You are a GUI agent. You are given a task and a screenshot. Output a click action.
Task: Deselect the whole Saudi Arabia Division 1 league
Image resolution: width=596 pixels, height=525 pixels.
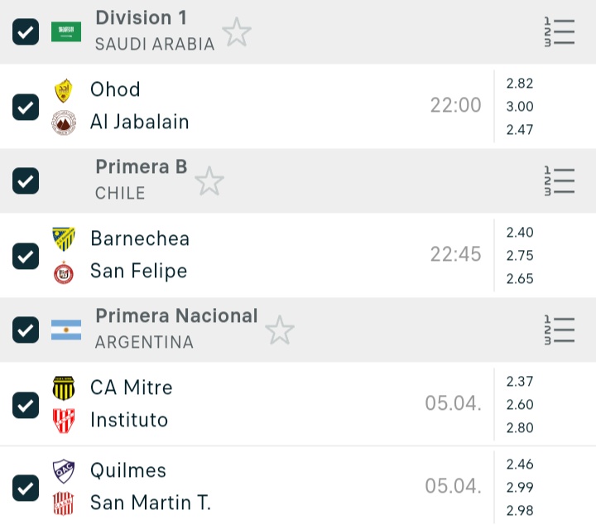26,32
